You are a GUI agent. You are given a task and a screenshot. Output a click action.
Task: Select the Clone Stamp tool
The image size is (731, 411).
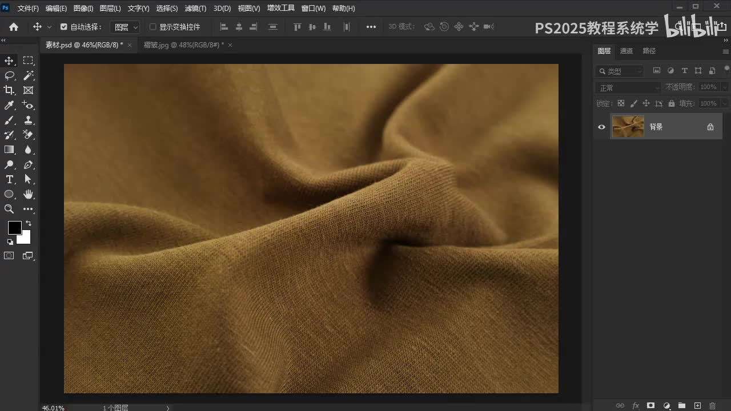[x=28, y=120]
